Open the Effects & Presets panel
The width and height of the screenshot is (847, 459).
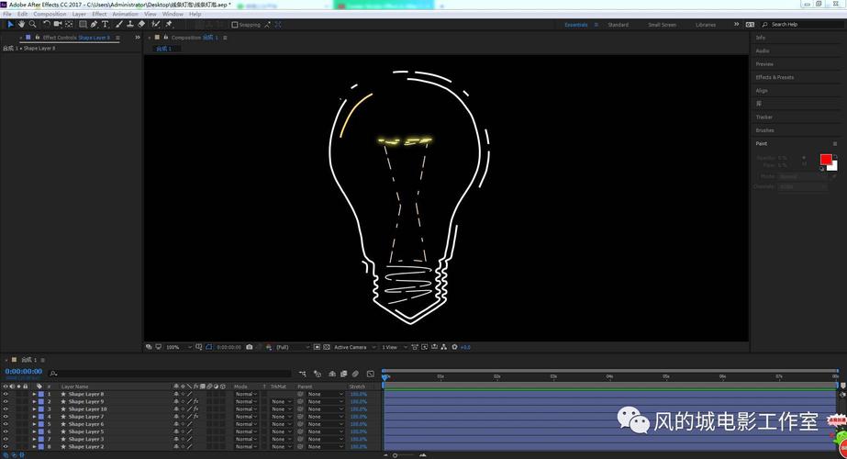click(775, 77)
